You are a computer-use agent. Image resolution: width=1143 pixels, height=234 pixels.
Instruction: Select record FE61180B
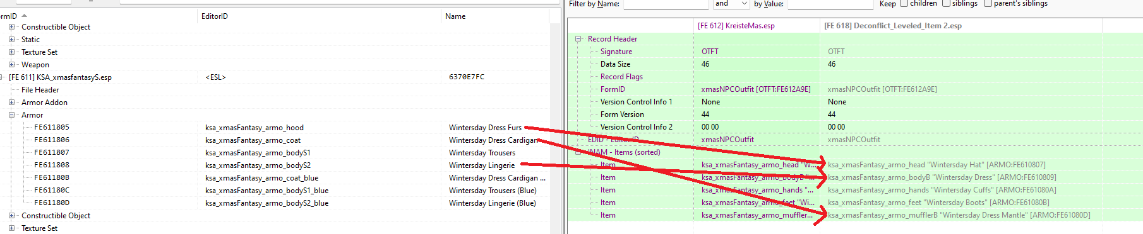click(52, 178)
